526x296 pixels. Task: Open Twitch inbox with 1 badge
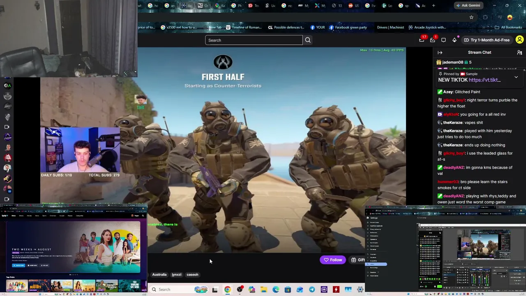(432, 40)
